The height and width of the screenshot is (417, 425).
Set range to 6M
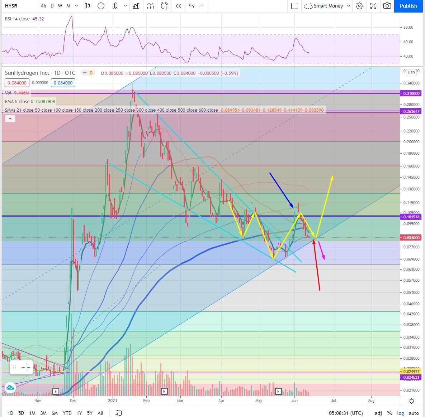coord(55,413)
